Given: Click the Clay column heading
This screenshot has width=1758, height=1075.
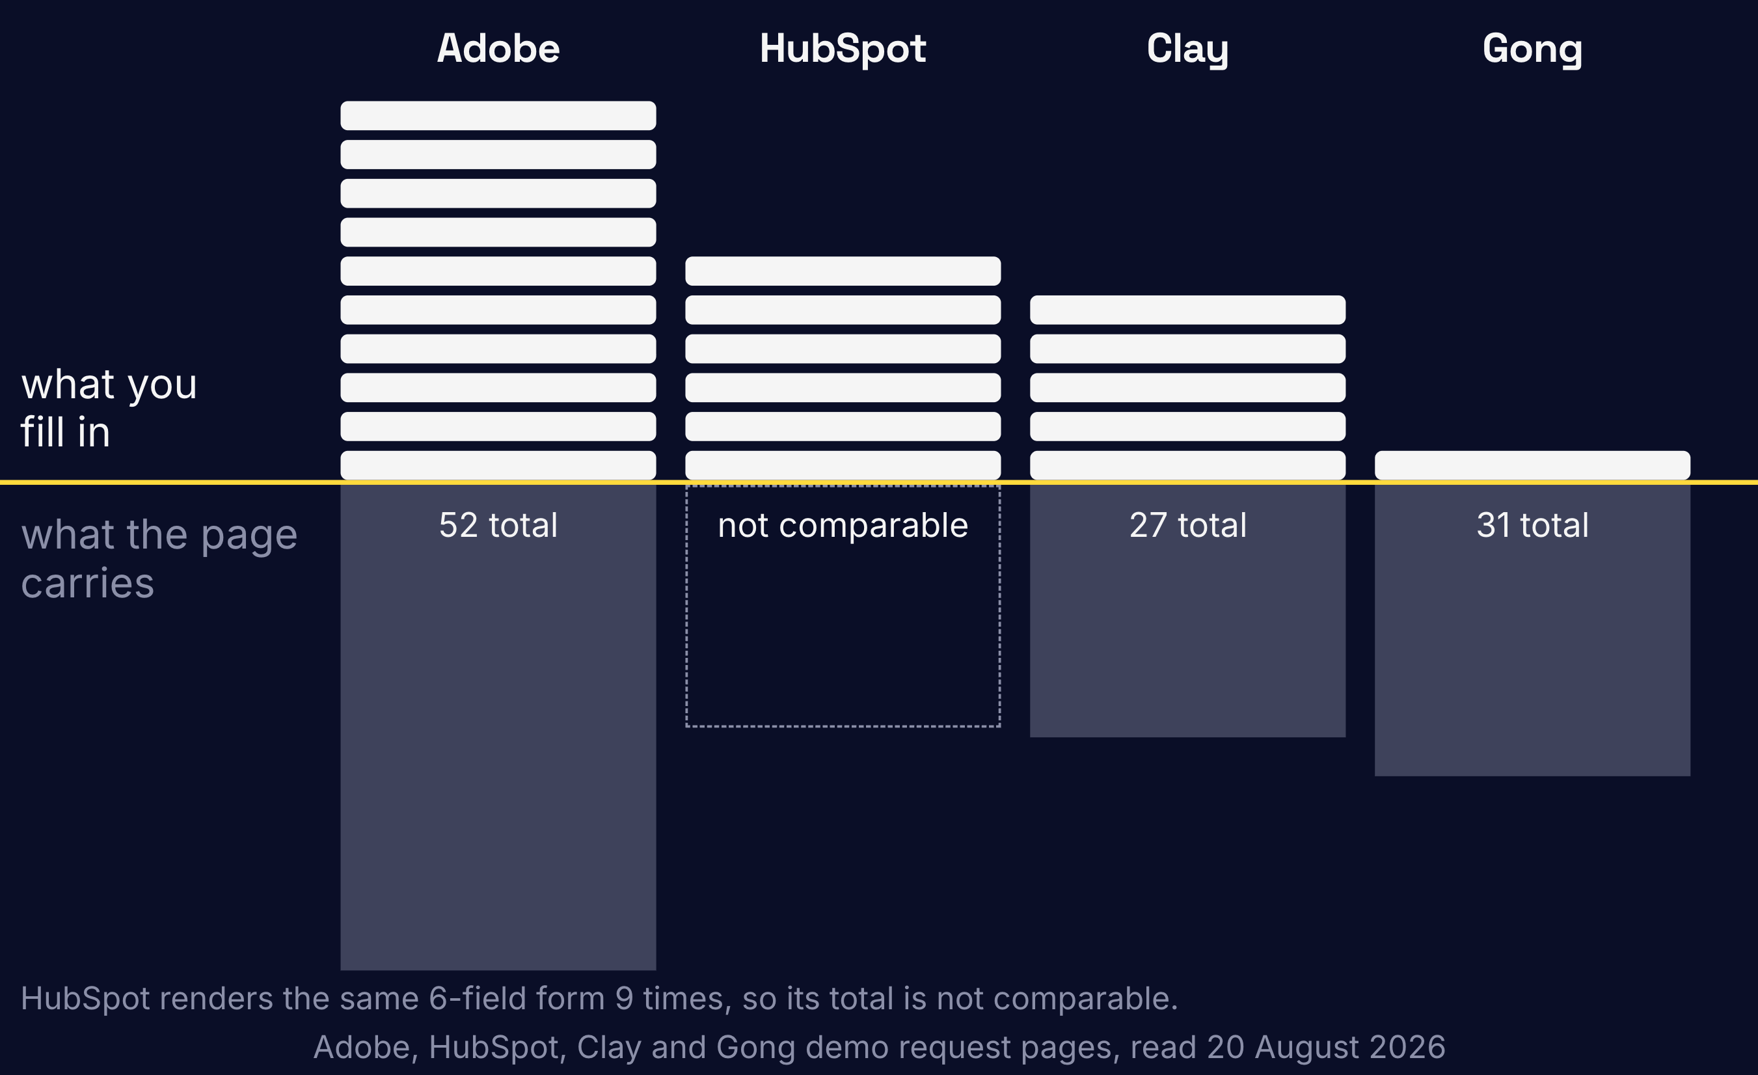Looking at the screenshot, I should pyautogui.click(x=1187, y=50).
